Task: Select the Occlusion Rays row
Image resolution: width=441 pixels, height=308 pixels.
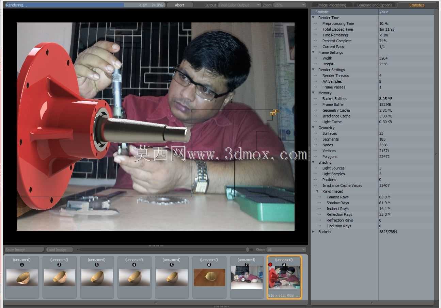Action: point(373,226)
